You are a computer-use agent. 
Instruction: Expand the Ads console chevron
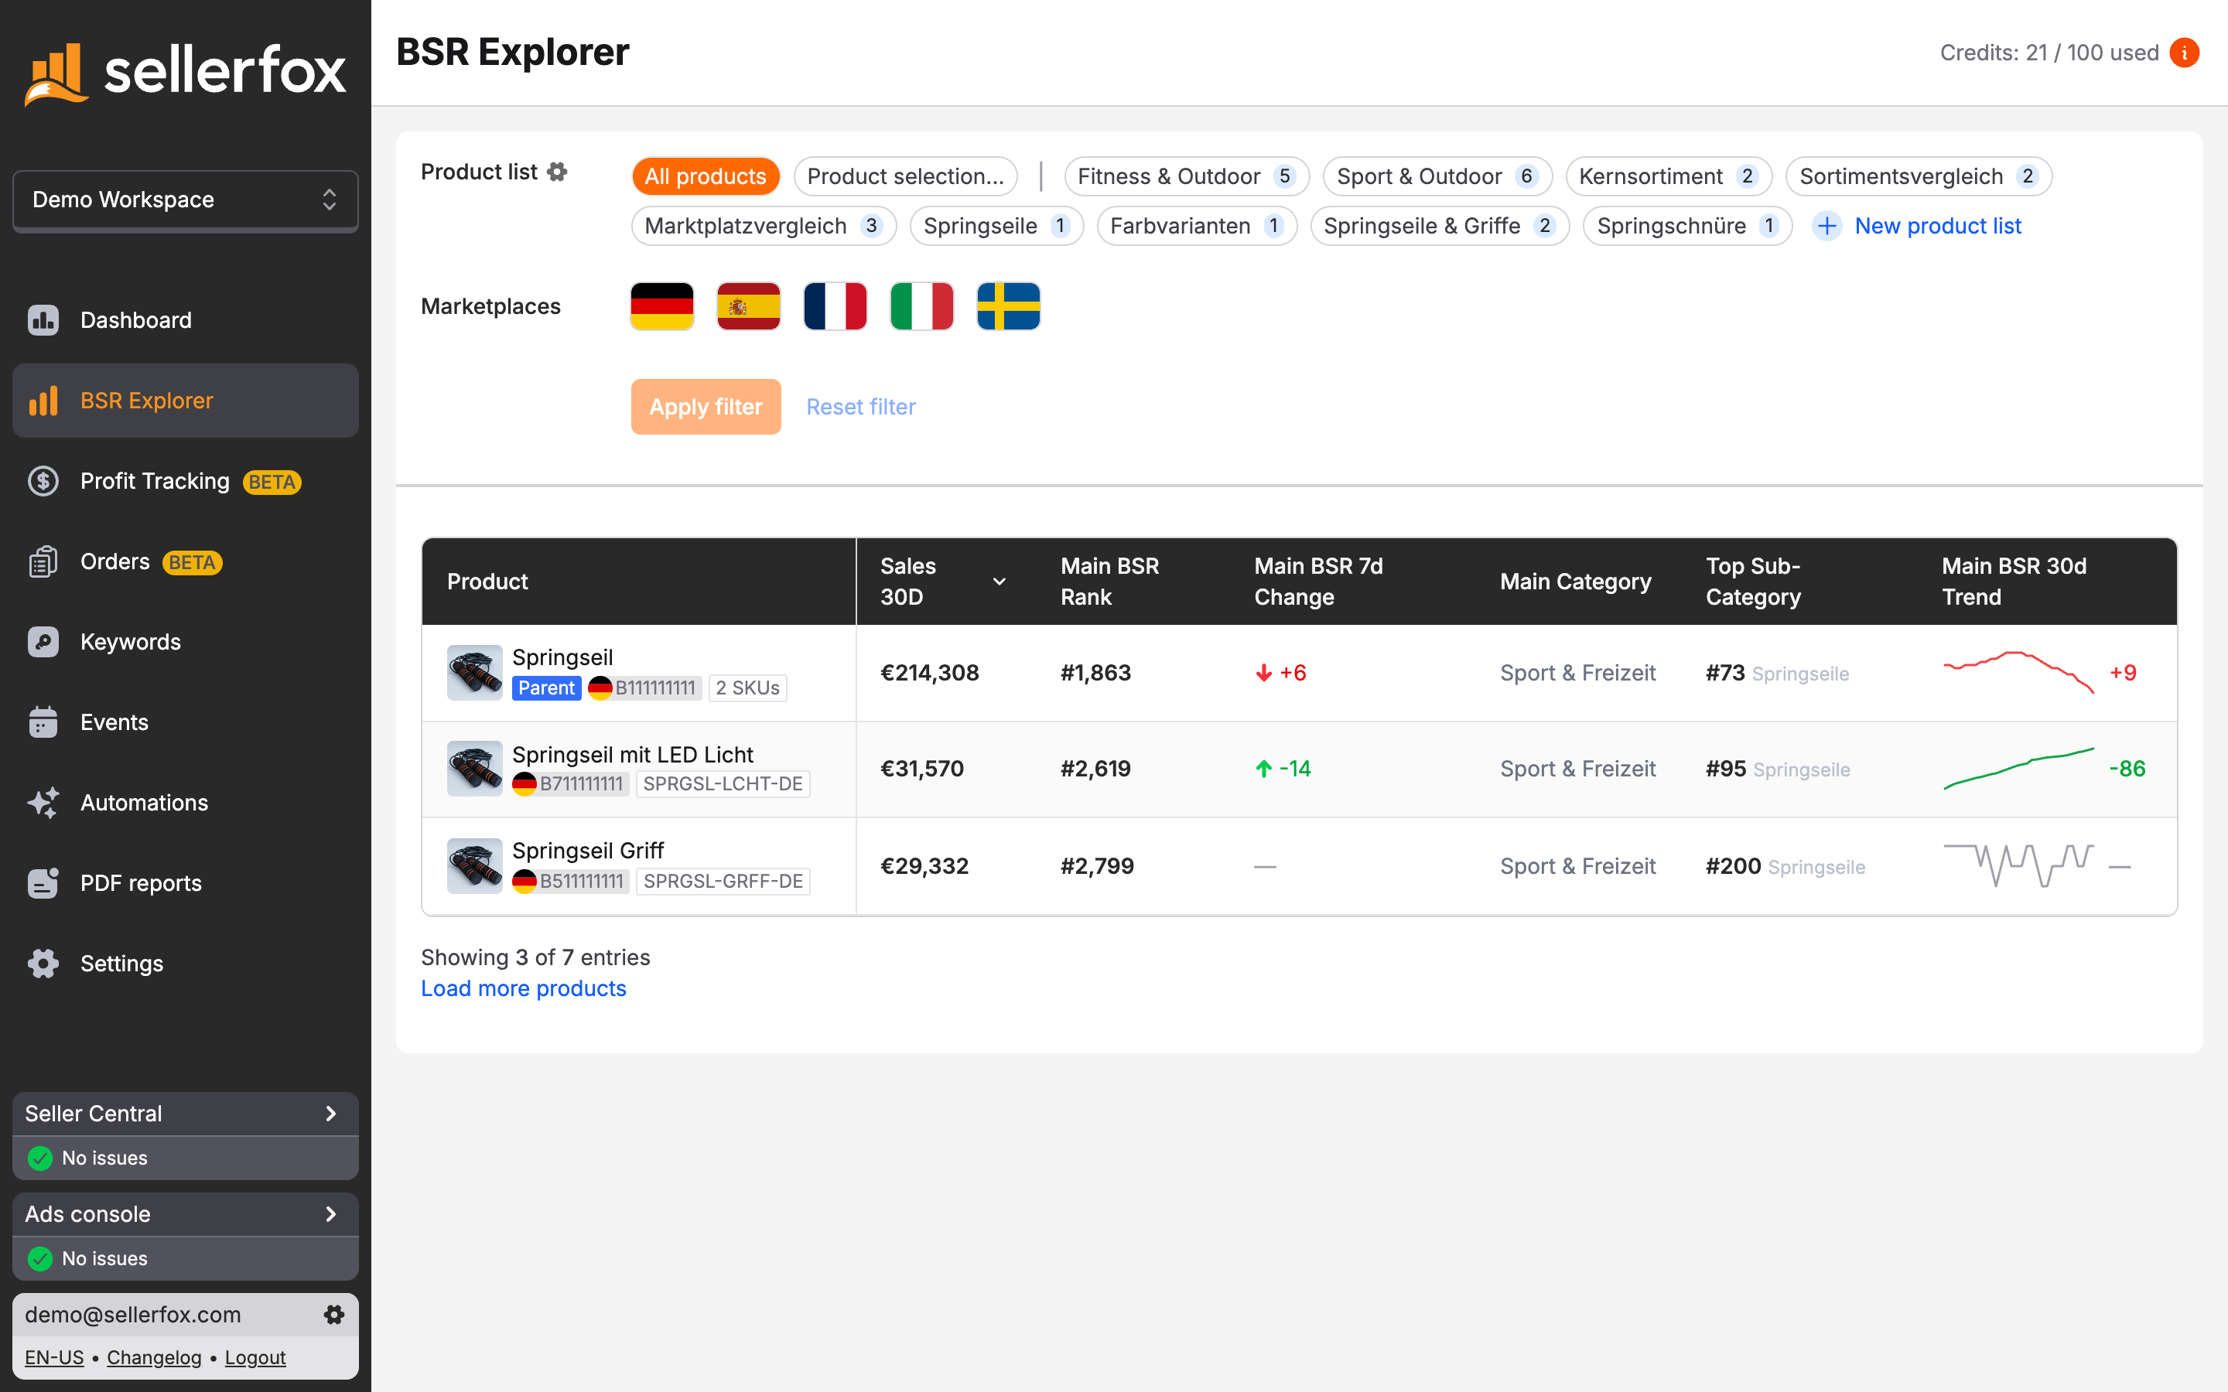coord(330,1214)
